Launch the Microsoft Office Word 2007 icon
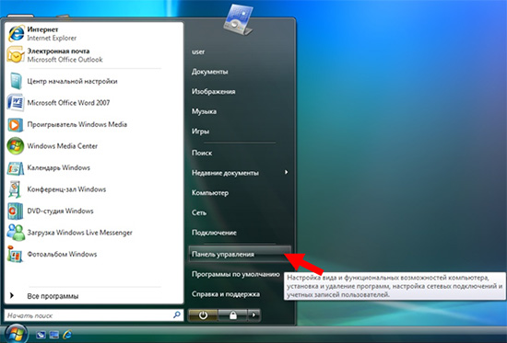507x343 pixels. pos(16,103)
